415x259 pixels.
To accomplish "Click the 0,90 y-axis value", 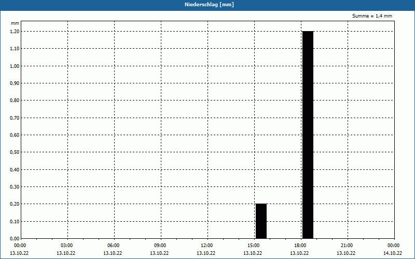I will point(15,83).
